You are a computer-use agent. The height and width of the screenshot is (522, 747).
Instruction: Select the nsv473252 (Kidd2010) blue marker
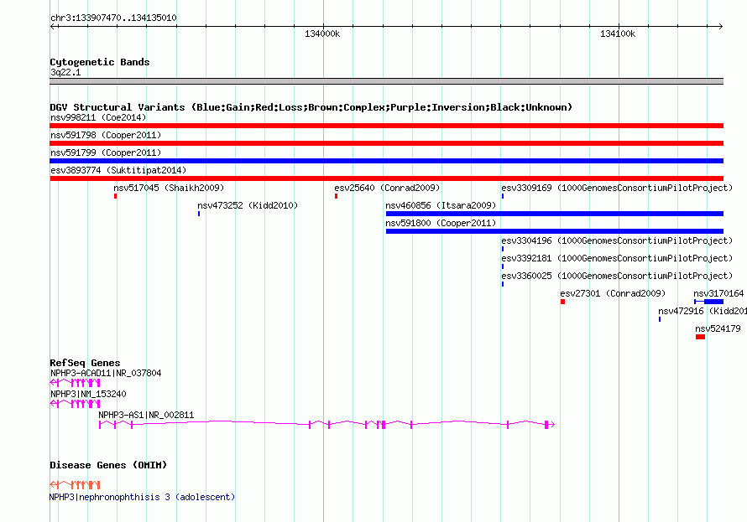click(199, 214)
